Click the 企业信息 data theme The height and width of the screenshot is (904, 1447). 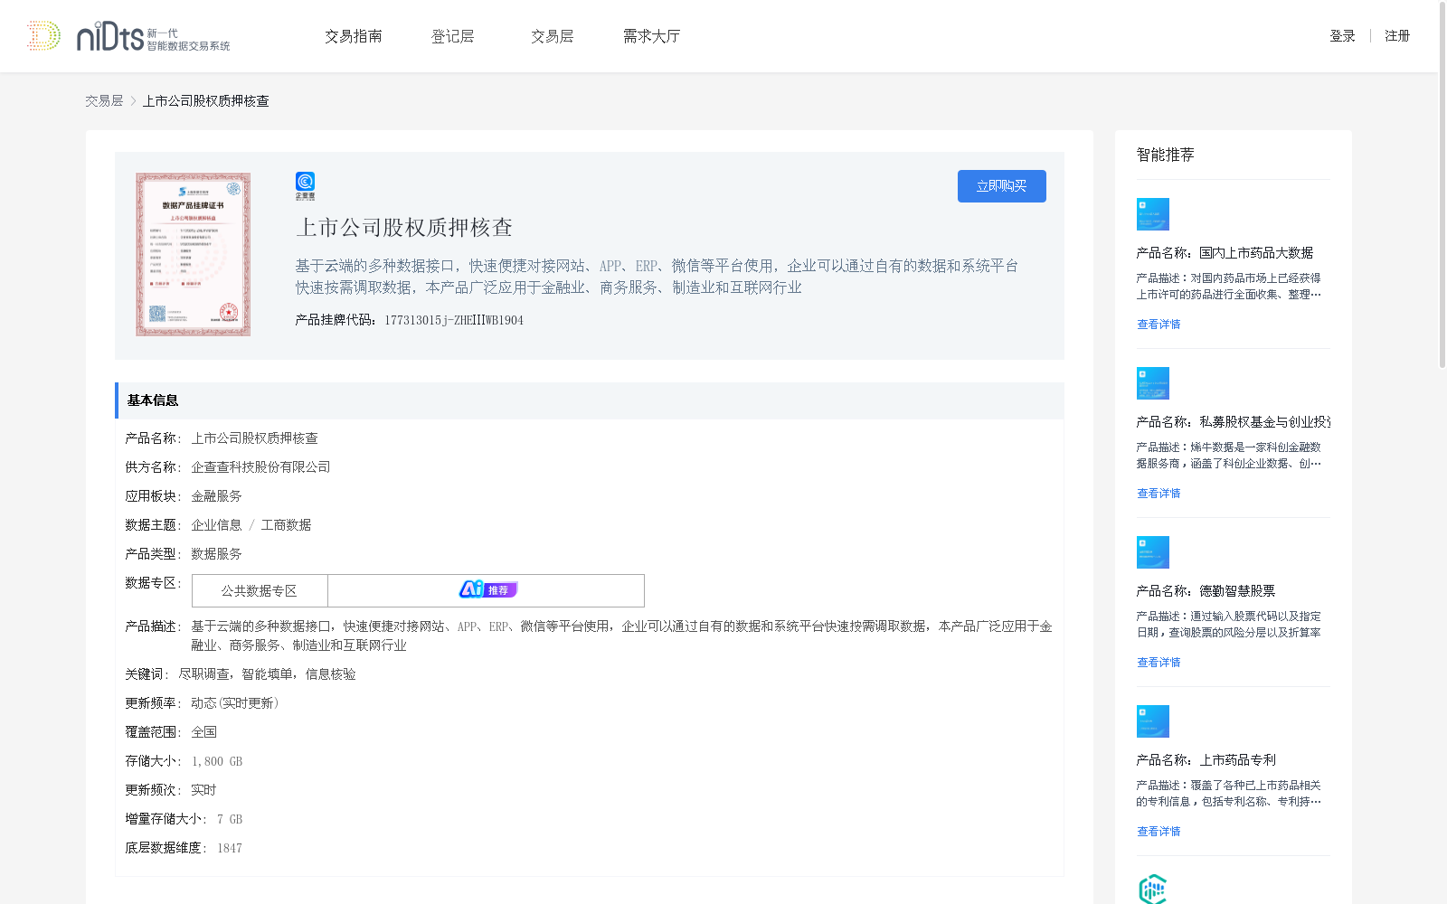(x=216, y=525)
